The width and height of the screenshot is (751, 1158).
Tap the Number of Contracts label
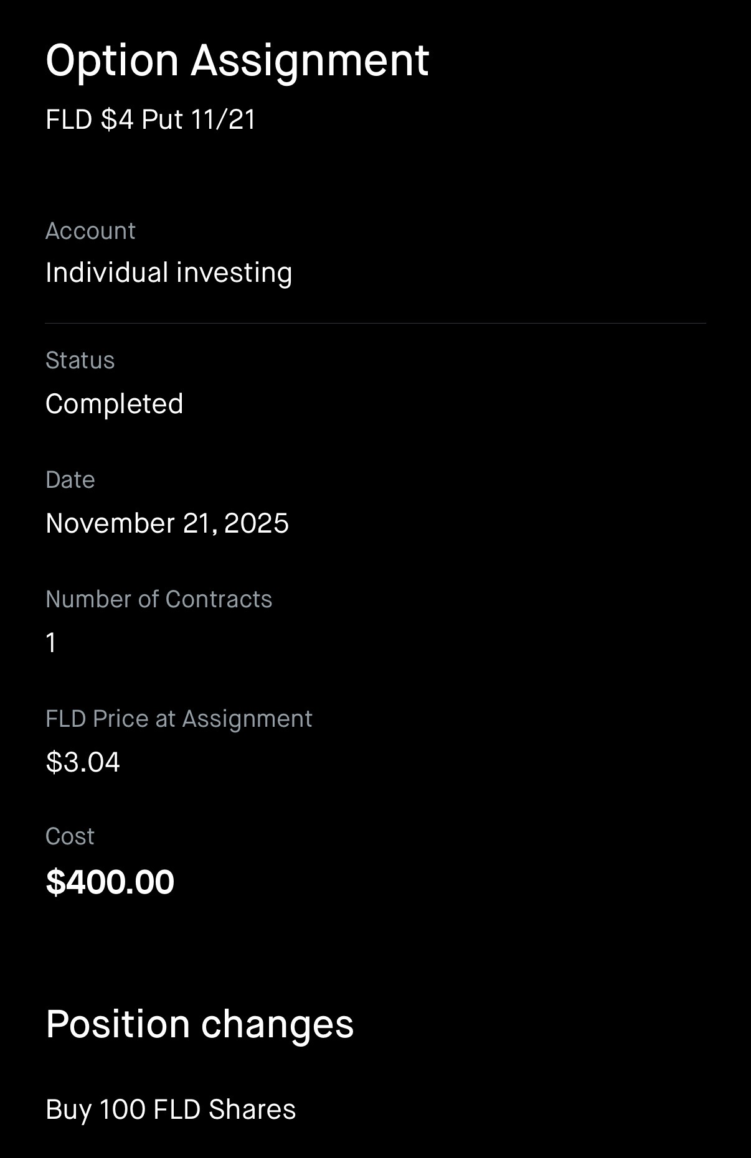coord(159,599)
